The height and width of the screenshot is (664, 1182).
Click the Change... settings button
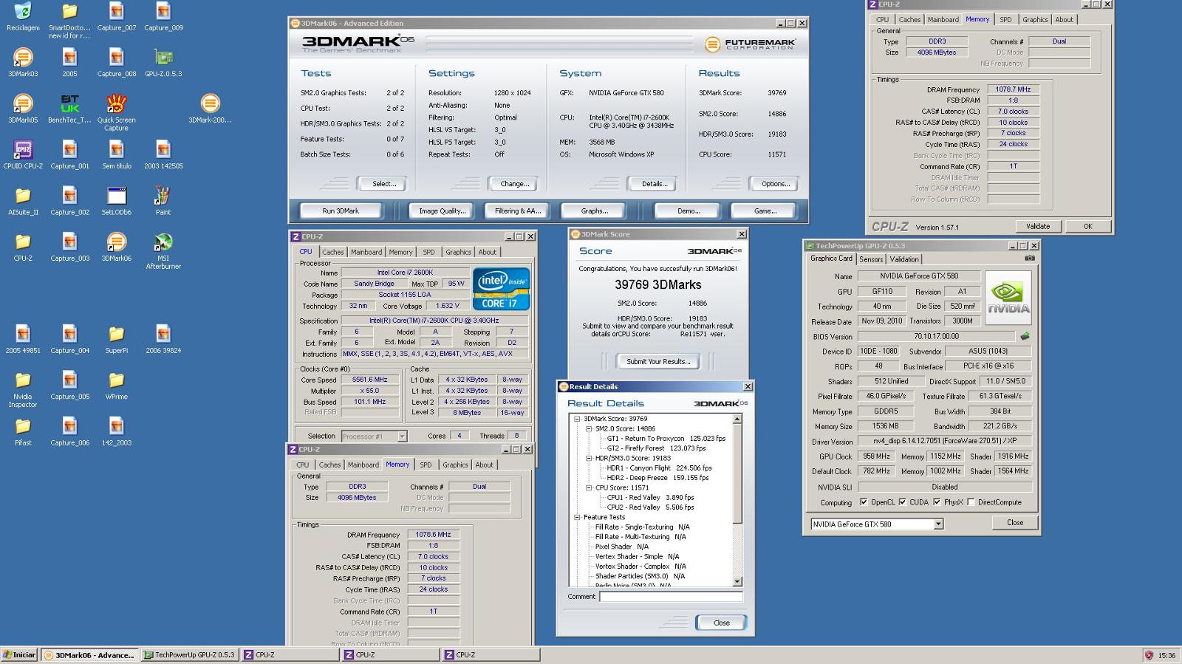[514, 184]
